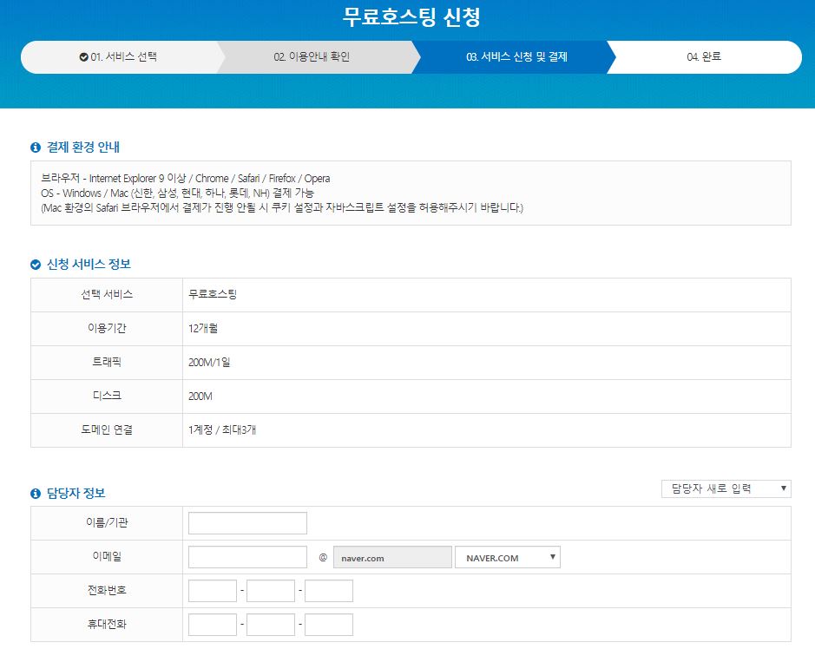This screenshot has width=815, height=662.
Task: Click the checkmark icon beside 01. 서비스 선택
Action: click(83, 57)
